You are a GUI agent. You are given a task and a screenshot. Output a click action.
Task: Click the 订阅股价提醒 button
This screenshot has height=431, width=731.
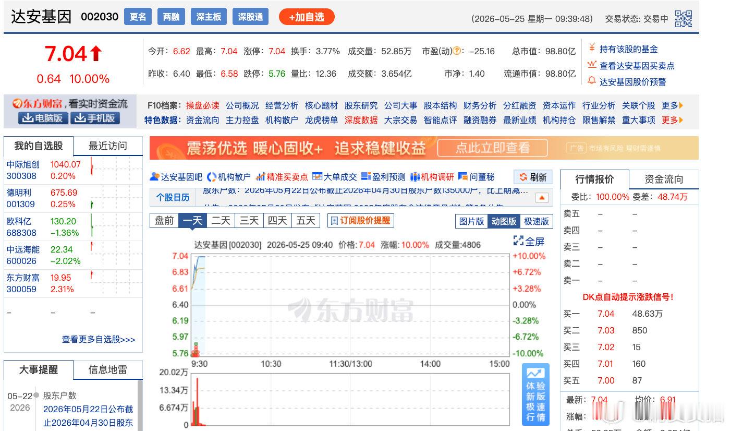pos(361,221)
